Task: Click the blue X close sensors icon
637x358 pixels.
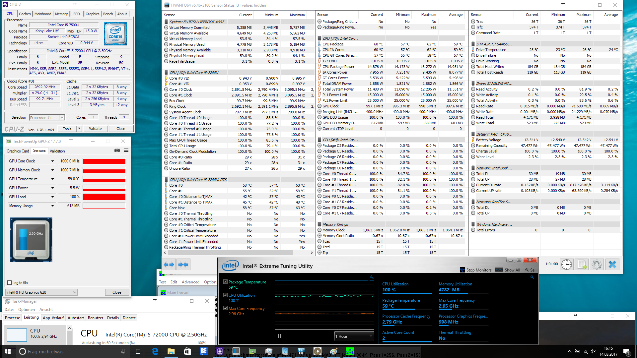Action: click(x=612, y=265)
